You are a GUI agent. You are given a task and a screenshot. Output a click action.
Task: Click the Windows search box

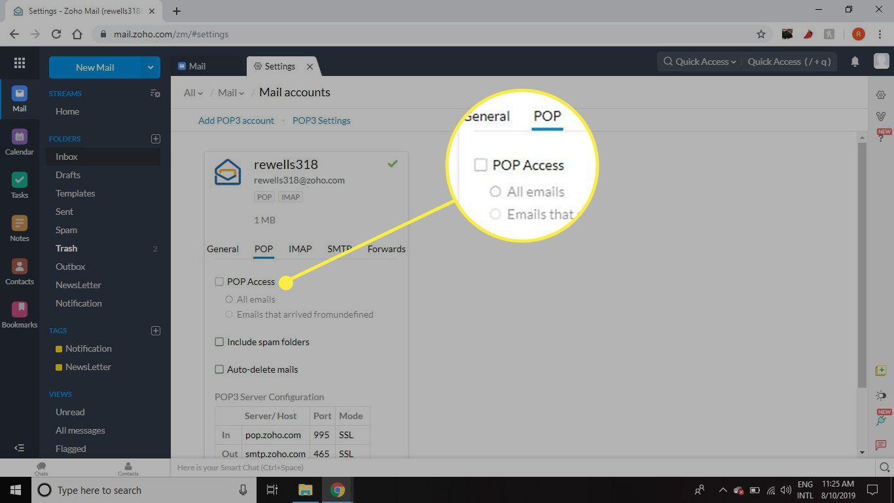[x=144, y=490]
